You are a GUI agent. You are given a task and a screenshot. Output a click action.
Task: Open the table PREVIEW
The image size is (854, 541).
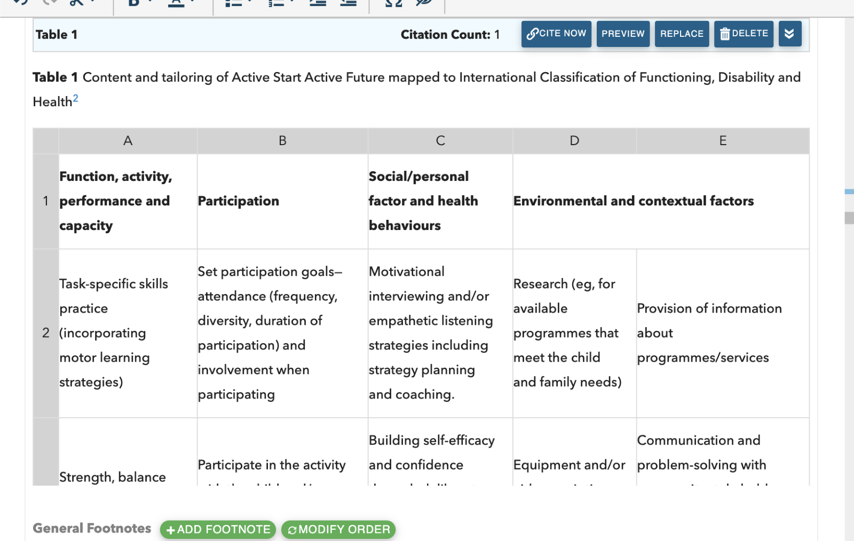(623, 34)
